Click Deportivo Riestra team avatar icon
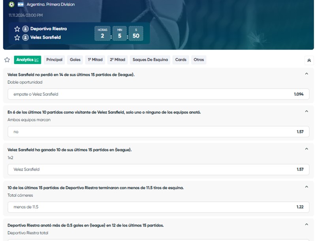The image size is (316, 241). [x=25, y=29]
